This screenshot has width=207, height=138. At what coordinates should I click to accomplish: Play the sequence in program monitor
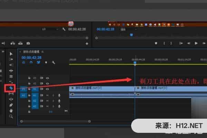click(196, 43)
